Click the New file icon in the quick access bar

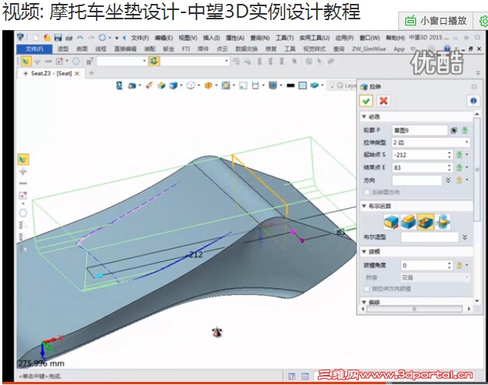tap(36, 38)
